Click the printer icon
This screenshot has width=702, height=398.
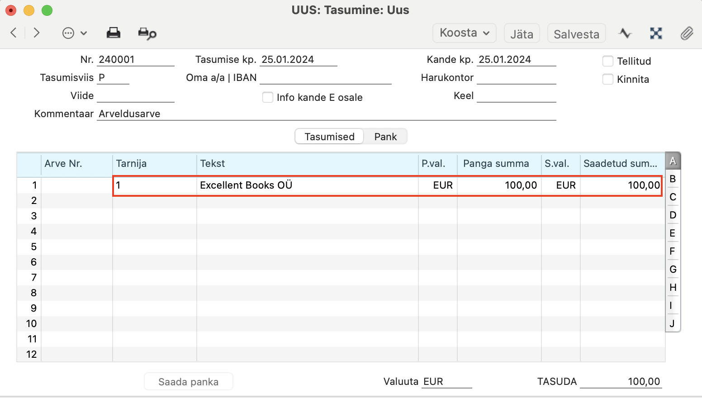(113, 33)
